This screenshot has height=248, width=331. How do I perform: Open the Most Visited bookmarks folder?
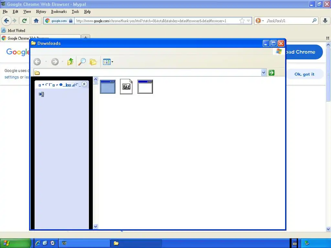[13, 31]
